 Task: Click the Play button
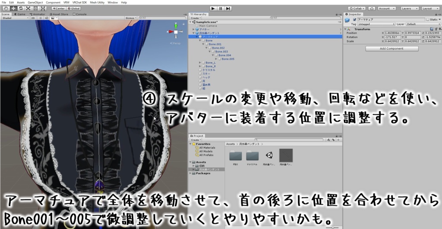(x=213, y=9)
